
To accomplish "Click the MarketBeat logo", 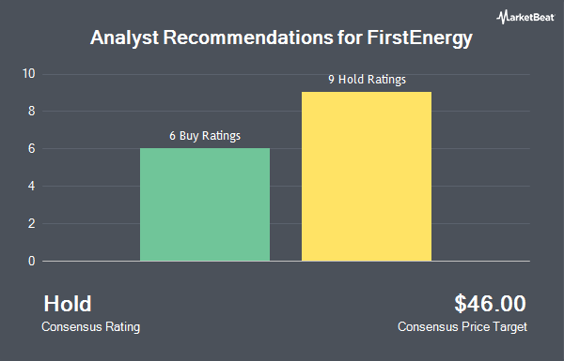I will [x=525, y=17].
